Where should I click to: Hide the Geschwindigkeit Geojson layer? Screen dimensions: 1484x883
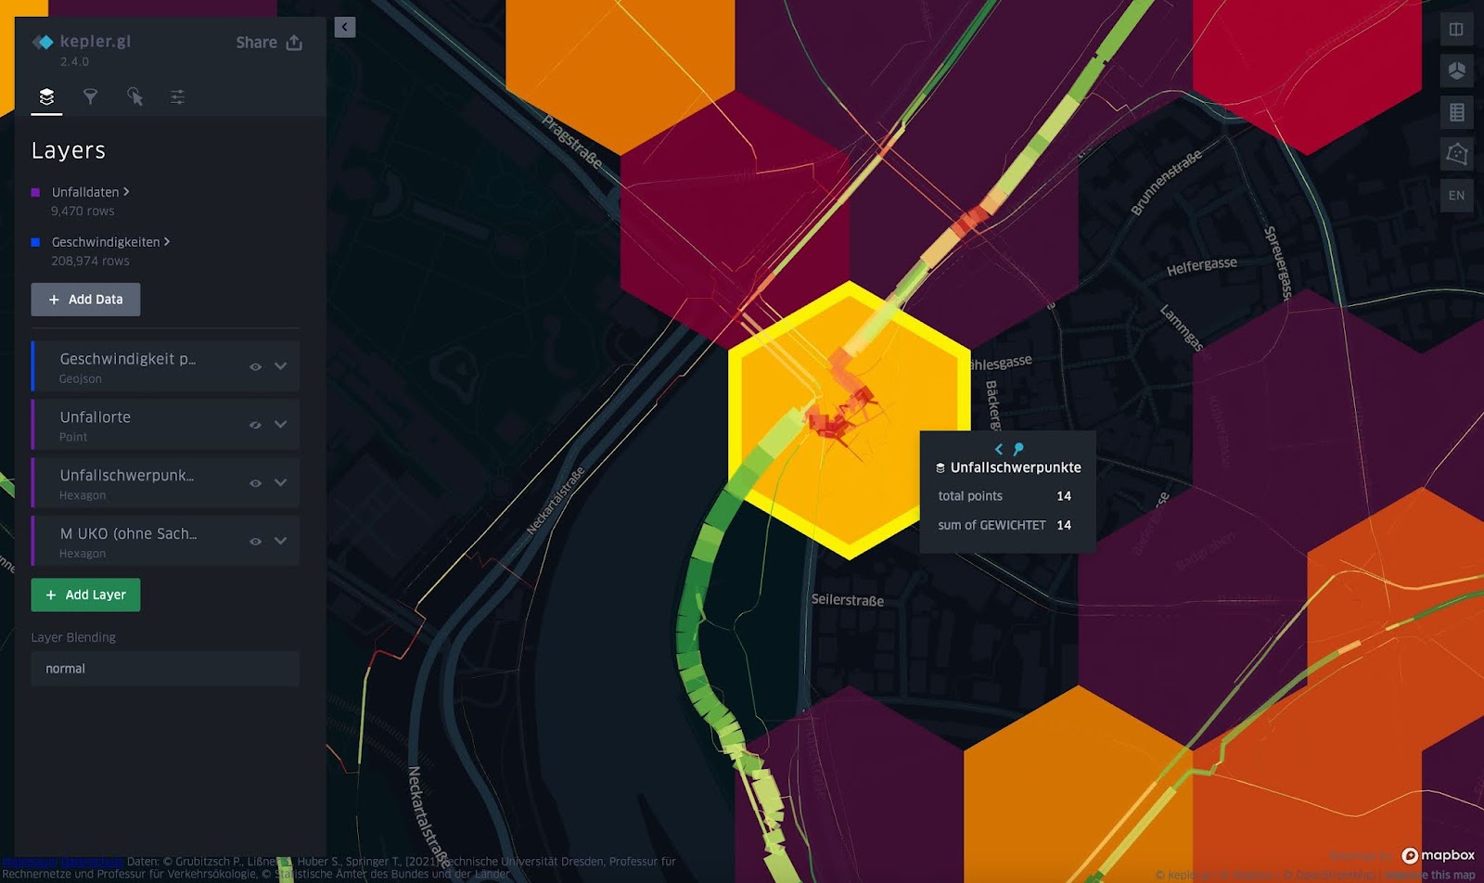(255, 366)
